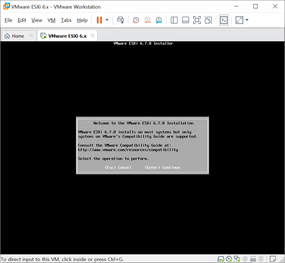This screenshot has width=285, height=263.
Task: Enter Unity mode
Action: coord(208,20)
